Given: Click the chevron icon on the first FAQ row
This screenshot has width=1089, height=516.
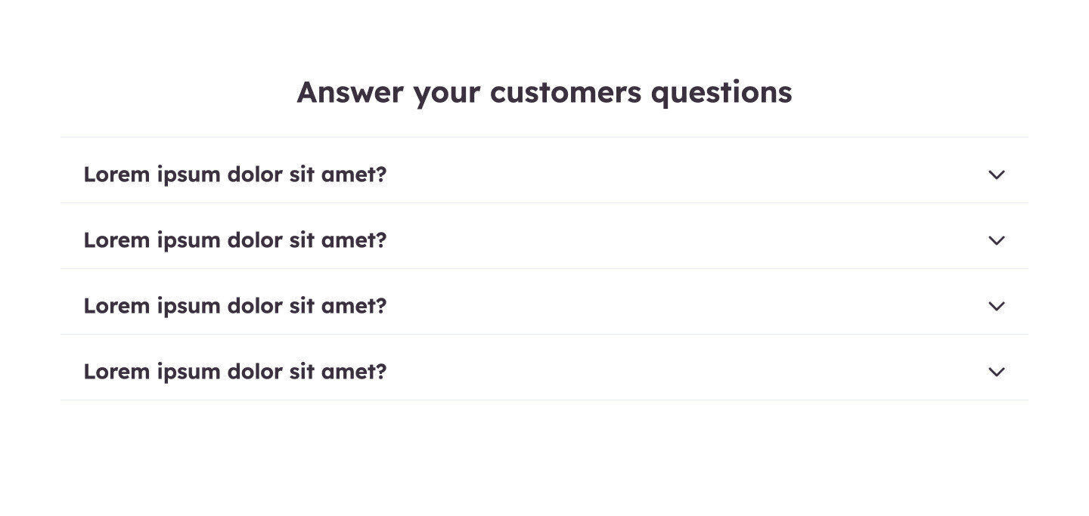Looking at the screenshot, I should pos(997,175).
